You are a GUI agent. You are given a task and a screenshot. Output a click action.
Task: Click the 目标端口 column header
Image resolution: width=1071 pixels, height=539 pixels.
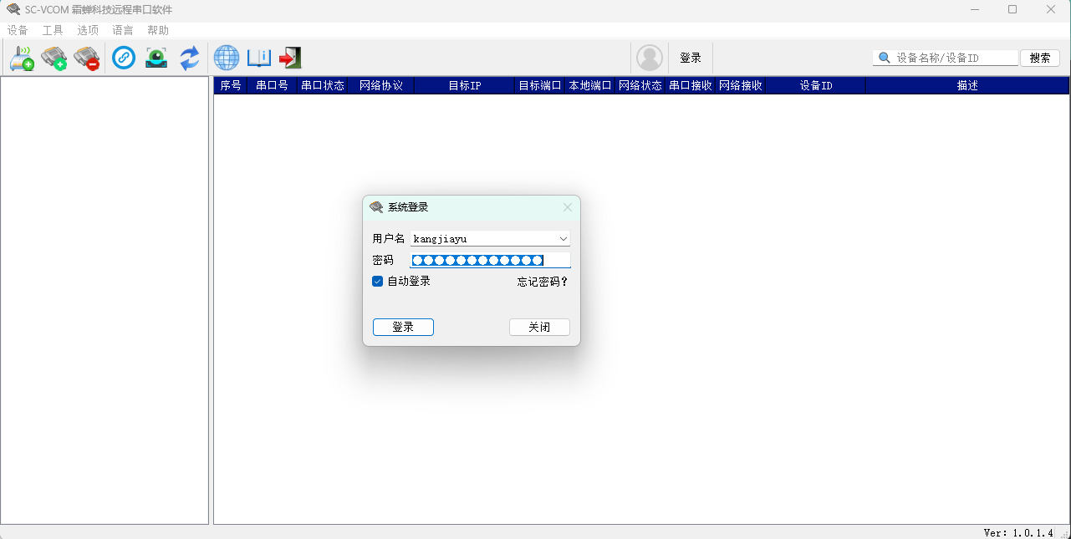click(540, 85)
